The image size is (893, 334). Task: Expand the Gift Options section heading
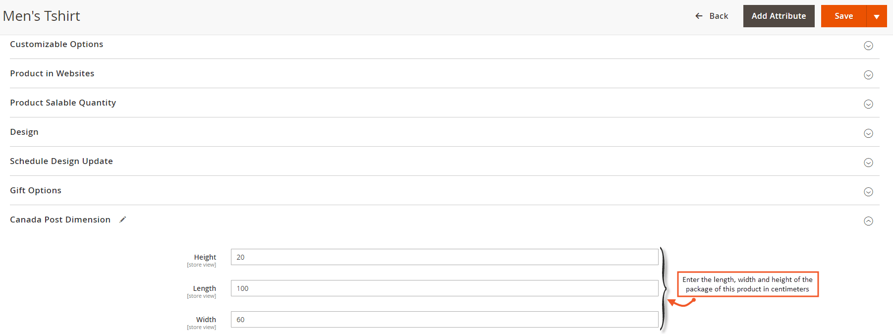click(36, 190)
